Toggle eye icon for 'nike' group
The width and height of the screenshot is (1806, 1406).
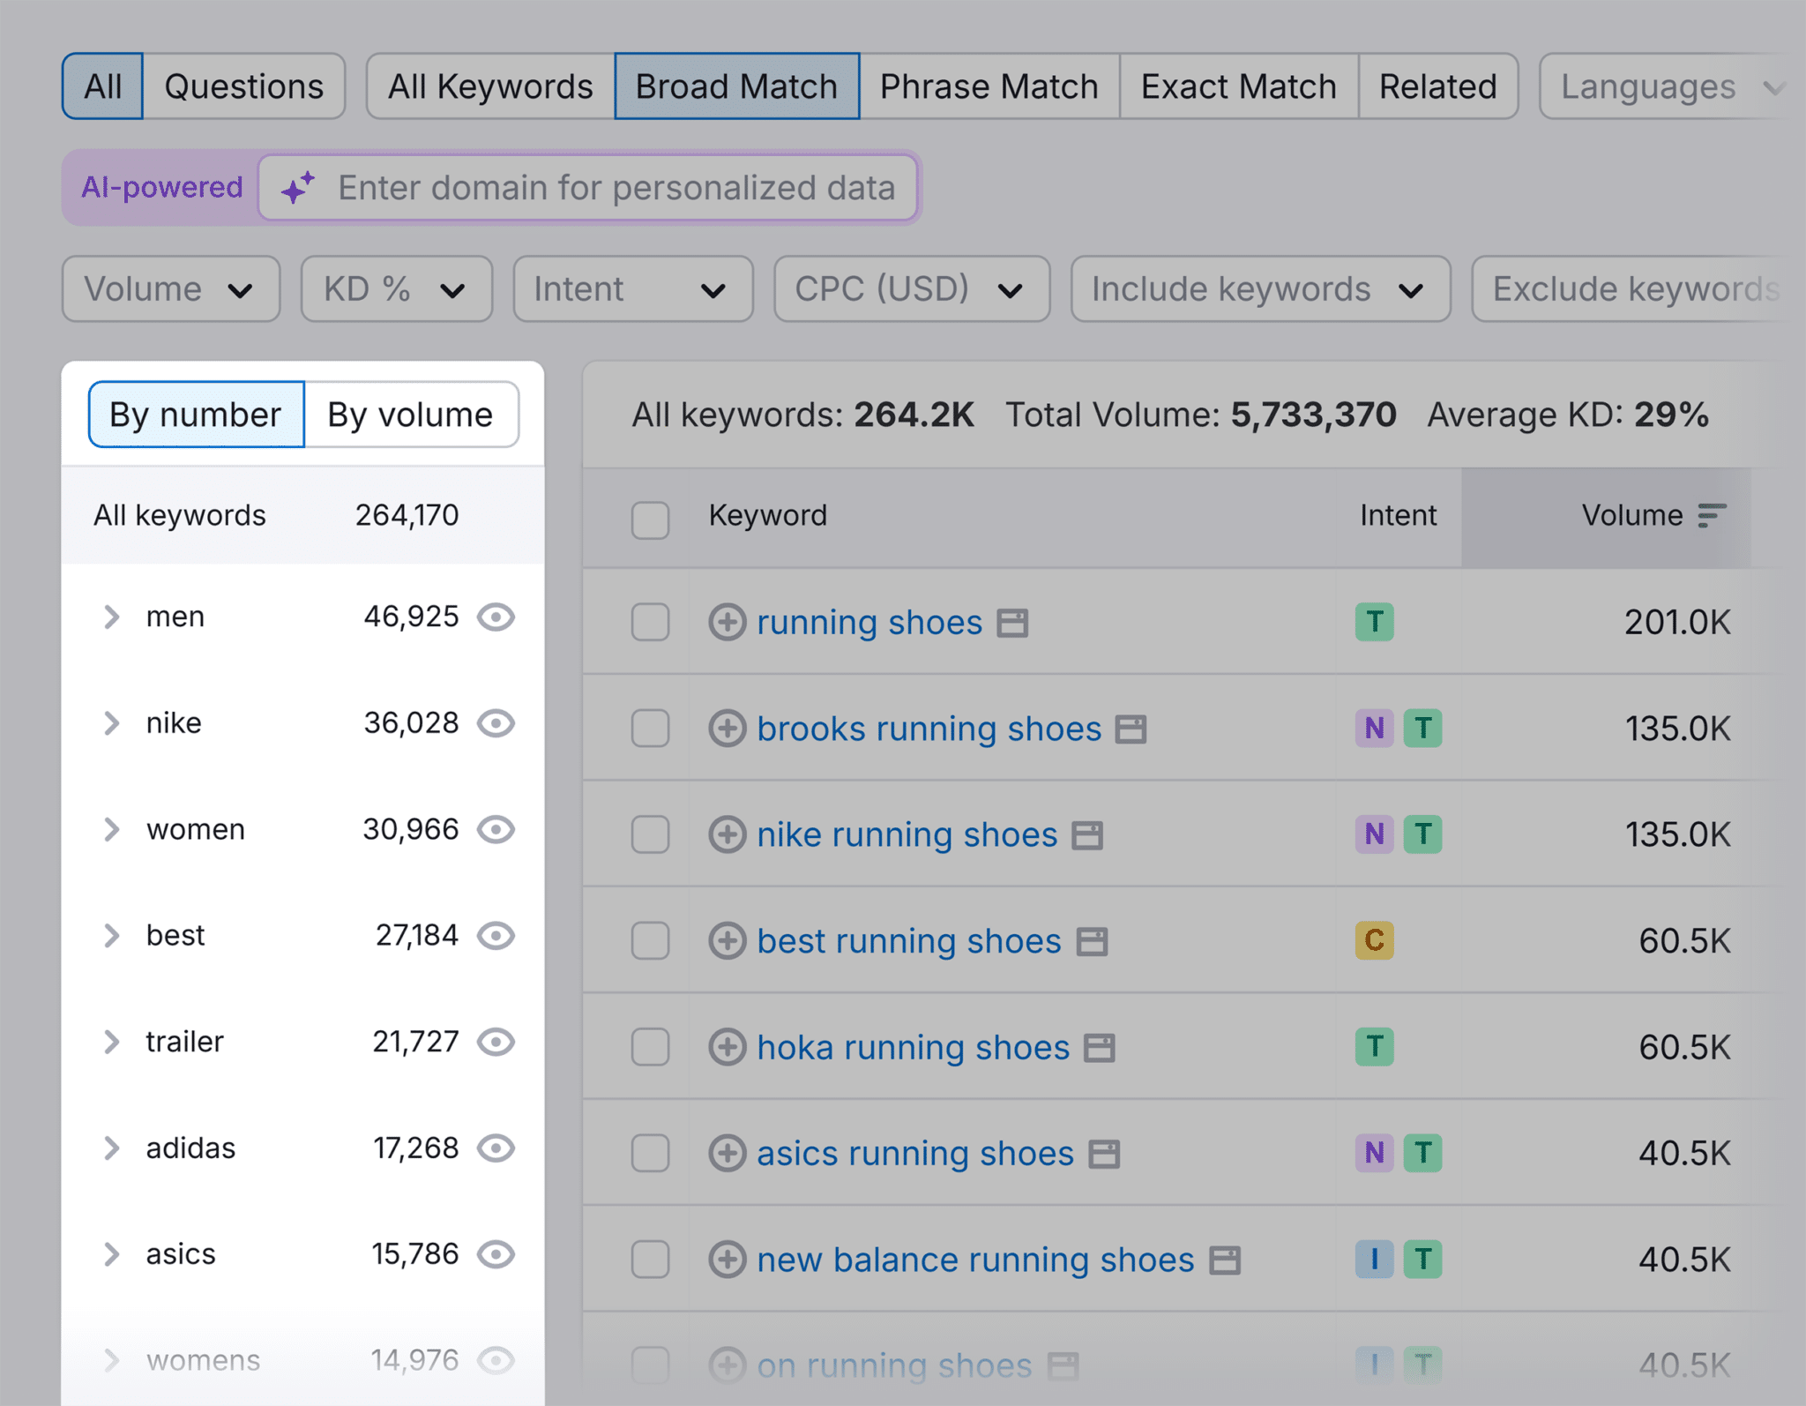496,723
